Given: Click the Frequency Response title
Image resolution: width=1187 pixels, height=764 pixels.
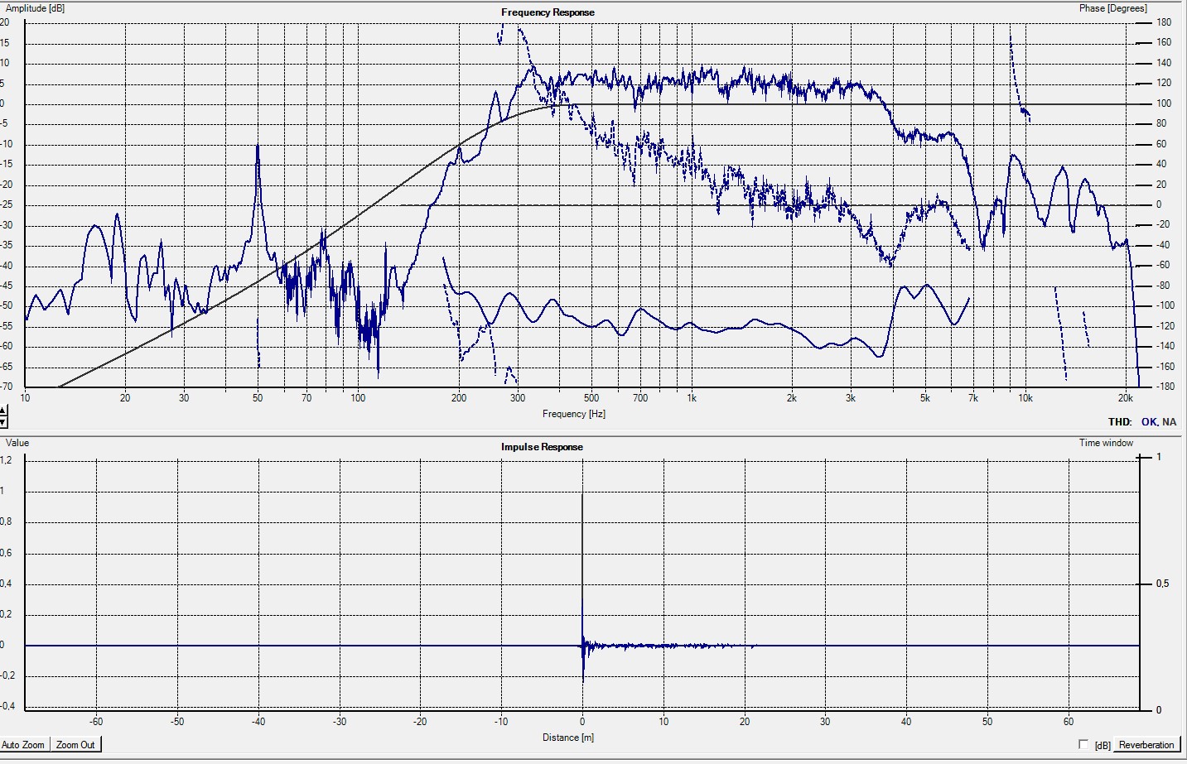Looking at the screenshot, I should click(548, 12).
